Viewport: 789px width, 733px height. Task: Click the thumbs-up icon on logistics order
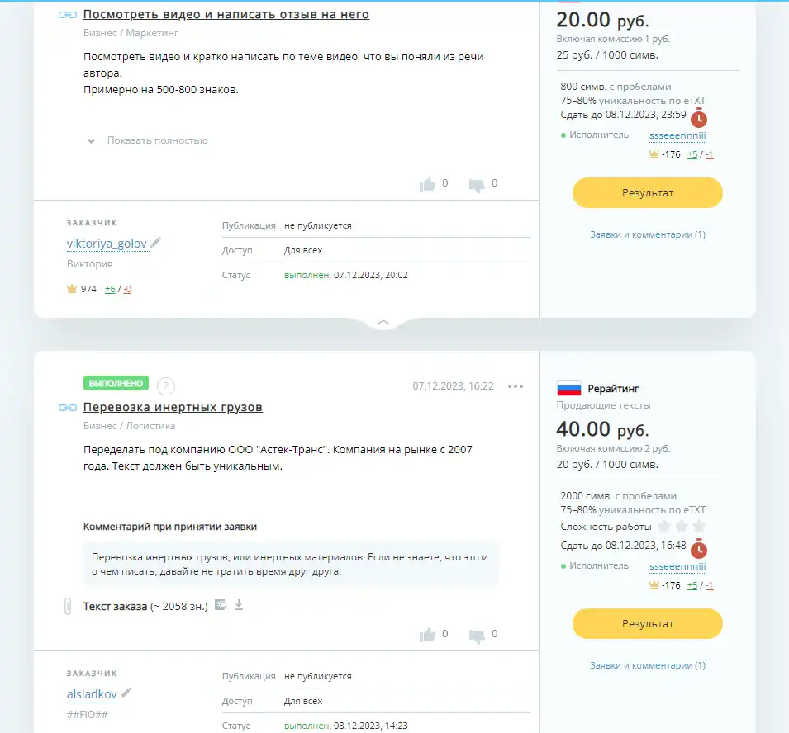[x=427, y=635]
